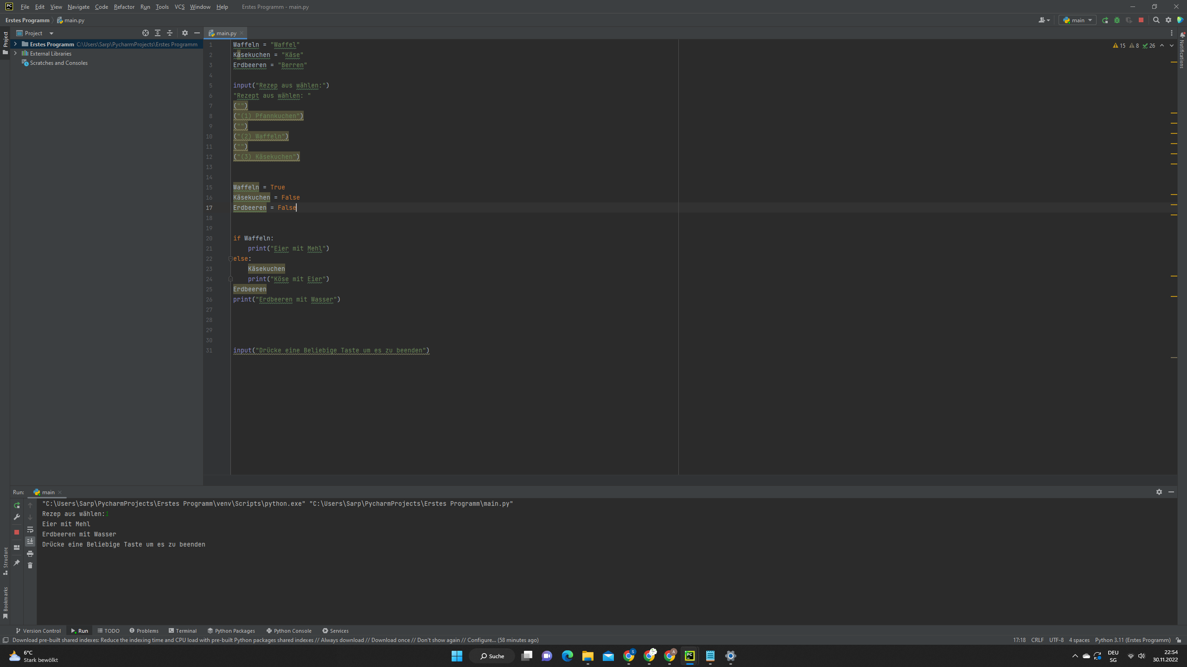1187x667 pixels.
Task: Stop the running program with red square icon
Action: [x=1142, y=20]
